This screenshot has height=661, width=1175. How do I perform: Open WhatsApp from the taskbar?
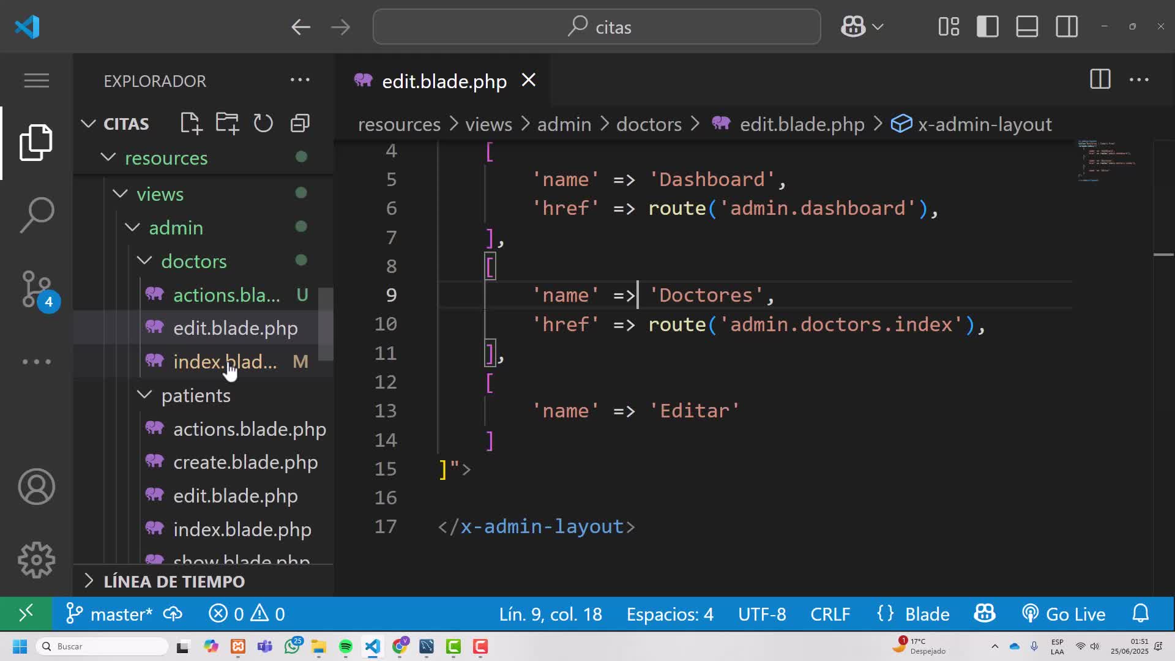point(293,646)
